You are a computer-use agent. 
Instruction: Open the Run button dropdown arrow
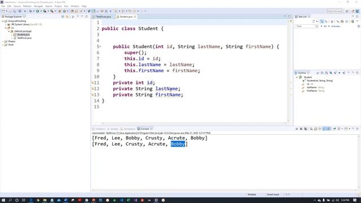[41, 11]
